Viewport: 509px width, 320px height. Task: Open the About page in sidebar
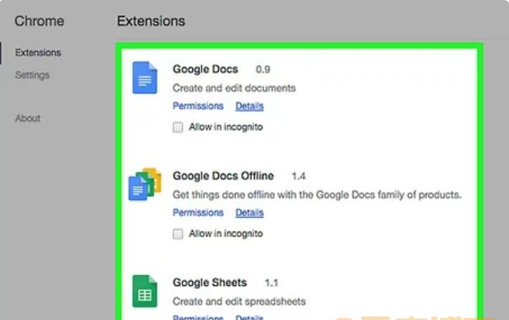tap(28, 118)
